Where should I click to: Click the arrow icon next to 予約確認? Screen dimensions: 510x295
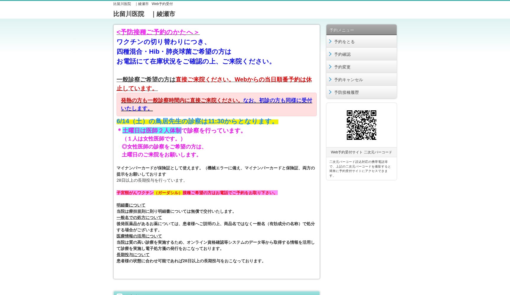coord(330,54)
